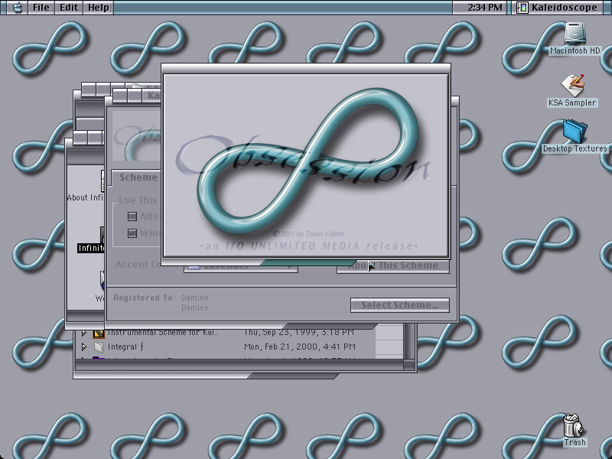Toggle the checked checkbox beginning 'Win'

(x=132, y=233)
